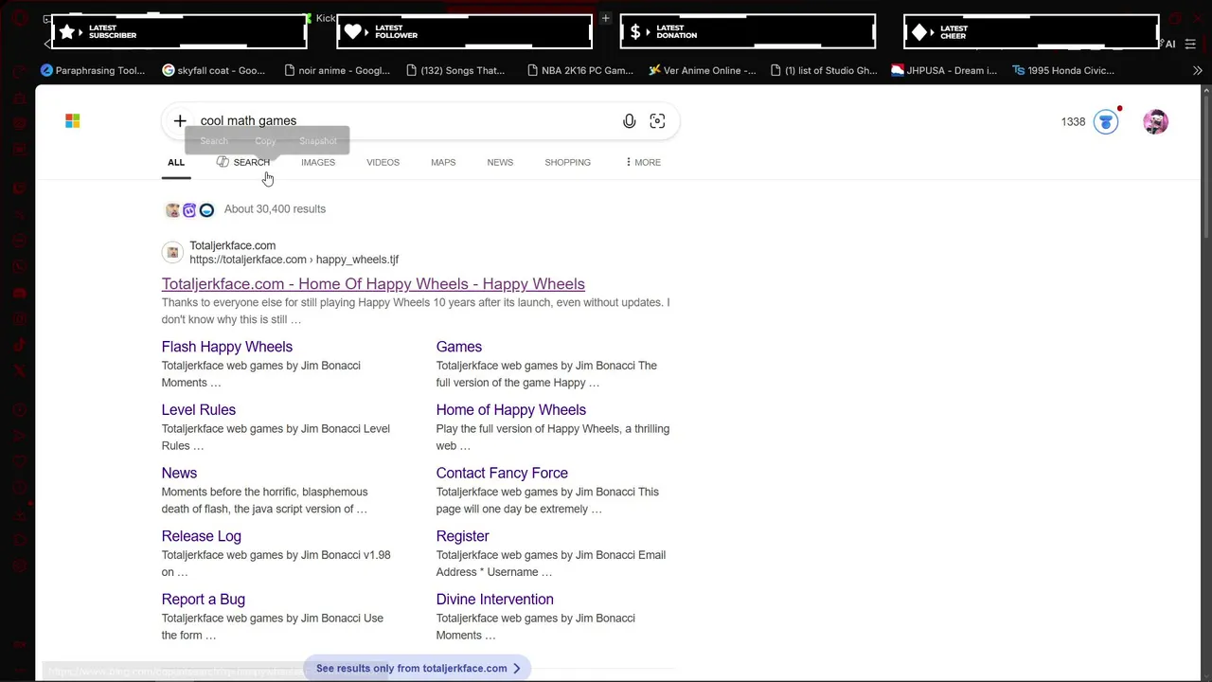The image size is (1212, 682).
Task: Open the Level Rules sitelink
Action: [199, 410]
